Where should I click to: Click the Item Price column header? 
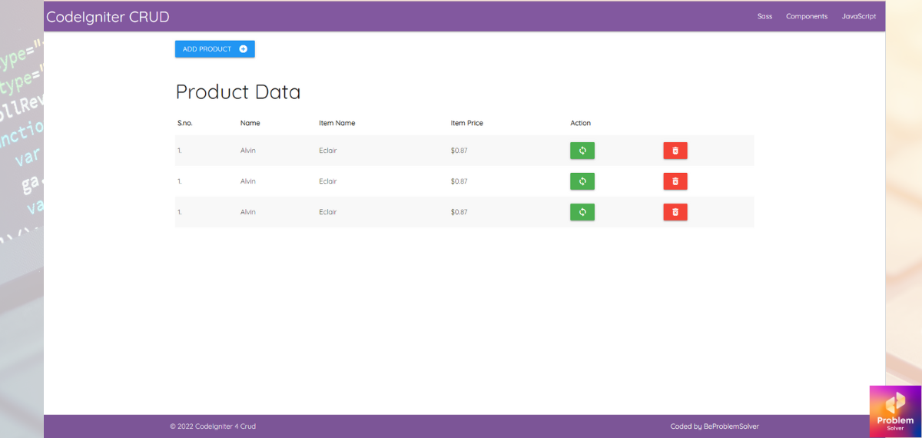click(x=467, y=123)
